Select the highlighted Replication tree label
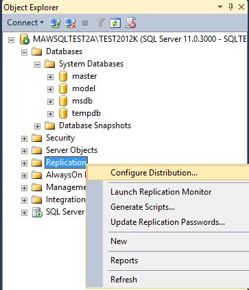The height and width of the screenshot is (290, 249). point(66,162)
